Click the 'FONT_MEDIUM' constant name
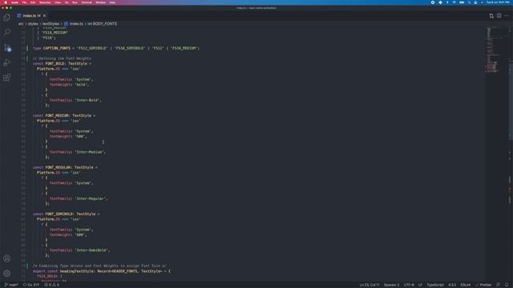This screenshot has width=513, height=288. point(57,115)
